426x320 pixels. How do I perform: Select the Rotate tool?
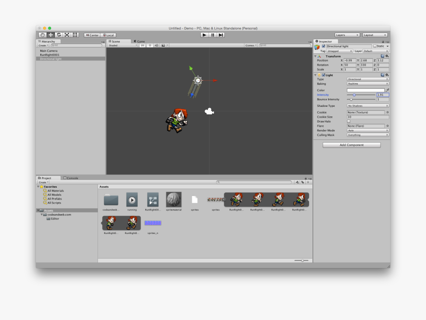[59, 35]
